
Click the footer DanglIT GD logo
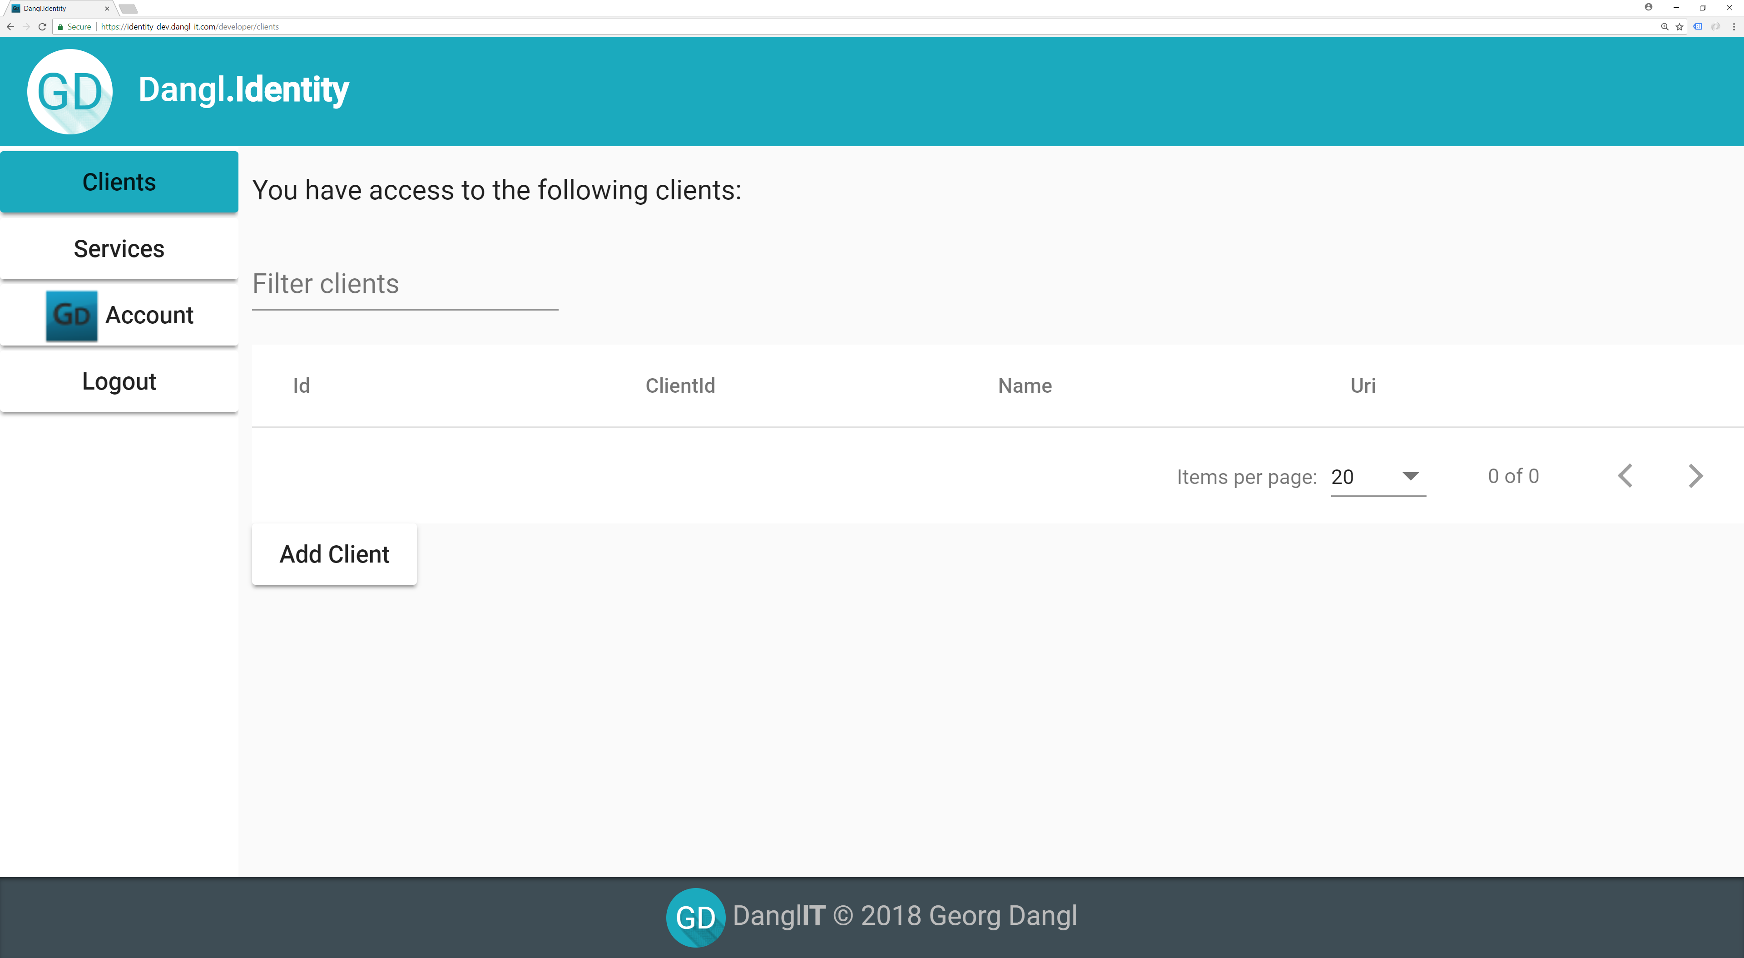[695, 918]
